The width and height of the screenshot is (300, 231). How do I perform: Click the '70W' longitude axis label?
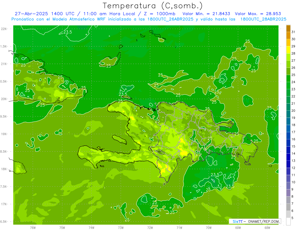[209, 228]
